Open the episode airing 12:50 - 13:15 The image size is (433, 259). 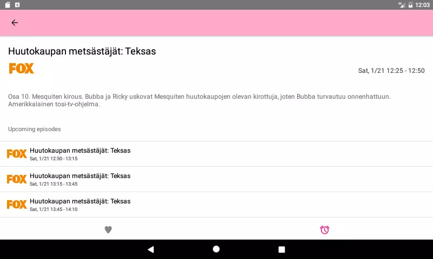[x=216, y=154]
